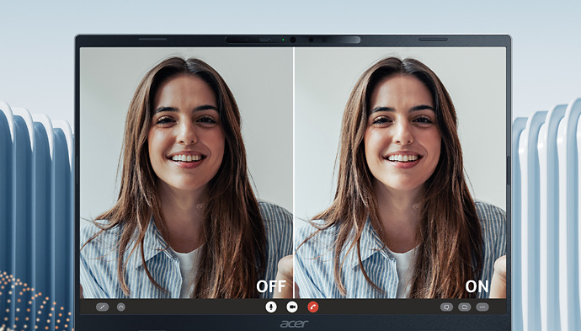Click the OFF label text
The height and width of the screenshot is (331, 581).
coord(271,286)
